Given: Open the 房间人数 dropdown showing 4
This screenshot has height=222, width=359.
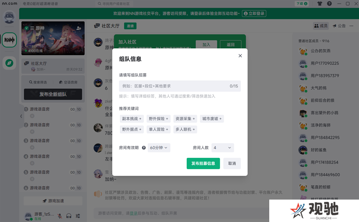Looking at the screenshot, I should pos(223,148).
